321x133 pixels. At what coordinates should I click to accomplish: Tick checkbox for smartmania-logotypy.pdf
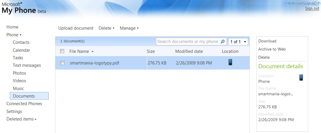coord(62,63)
